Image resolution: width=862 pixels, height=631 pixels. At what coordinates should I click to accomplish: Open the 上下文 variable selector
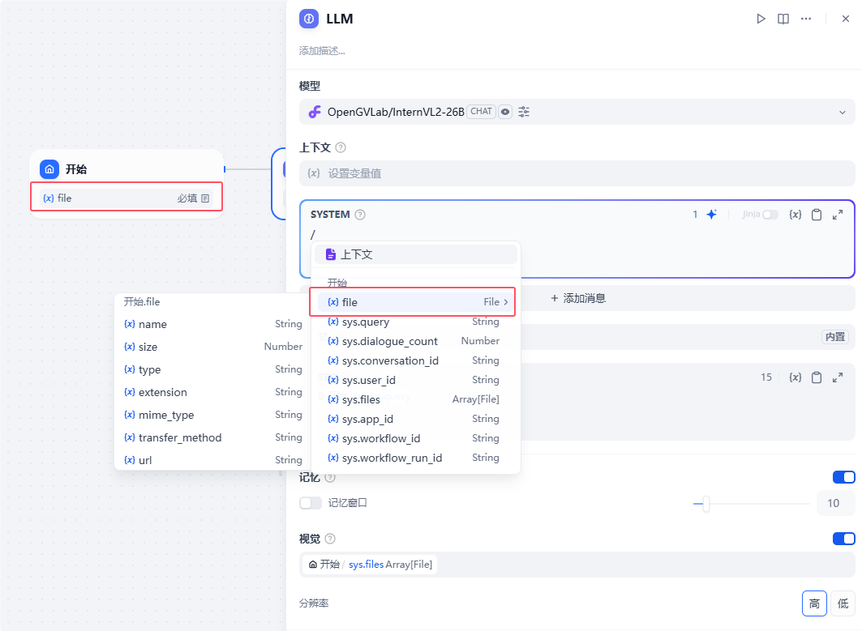click(577, 173)
